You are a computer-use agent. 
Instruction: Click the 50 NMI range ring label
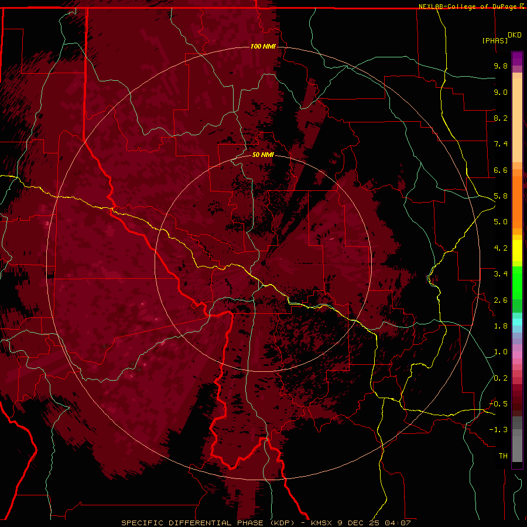pos(263,155)
